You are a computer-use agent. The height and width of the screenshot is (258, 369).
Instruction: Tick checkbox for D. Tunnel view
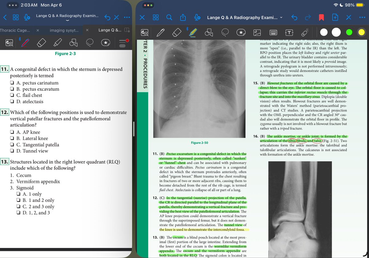click(x=12, y=151)
